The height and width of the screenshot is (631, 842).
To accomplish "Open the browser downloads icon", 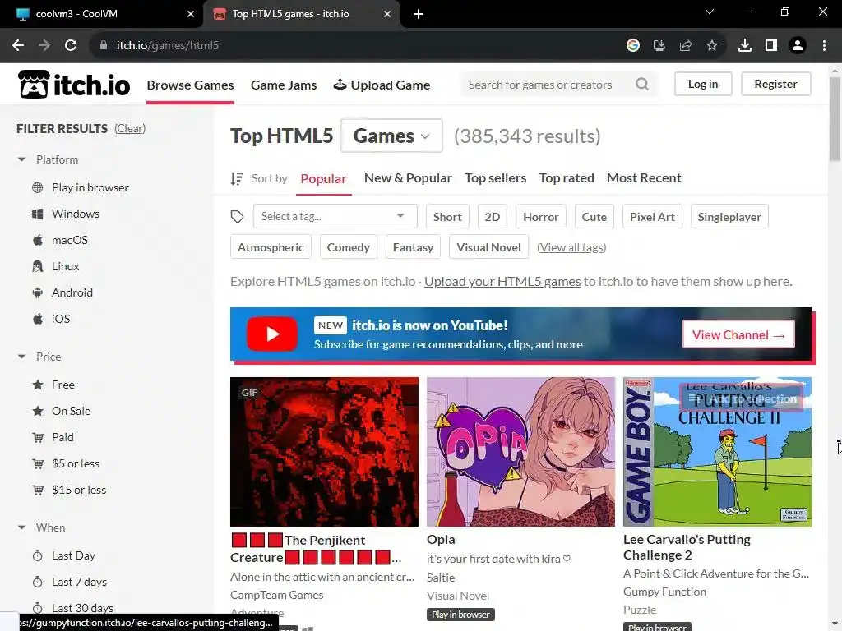I will click(x=745, y=46).
